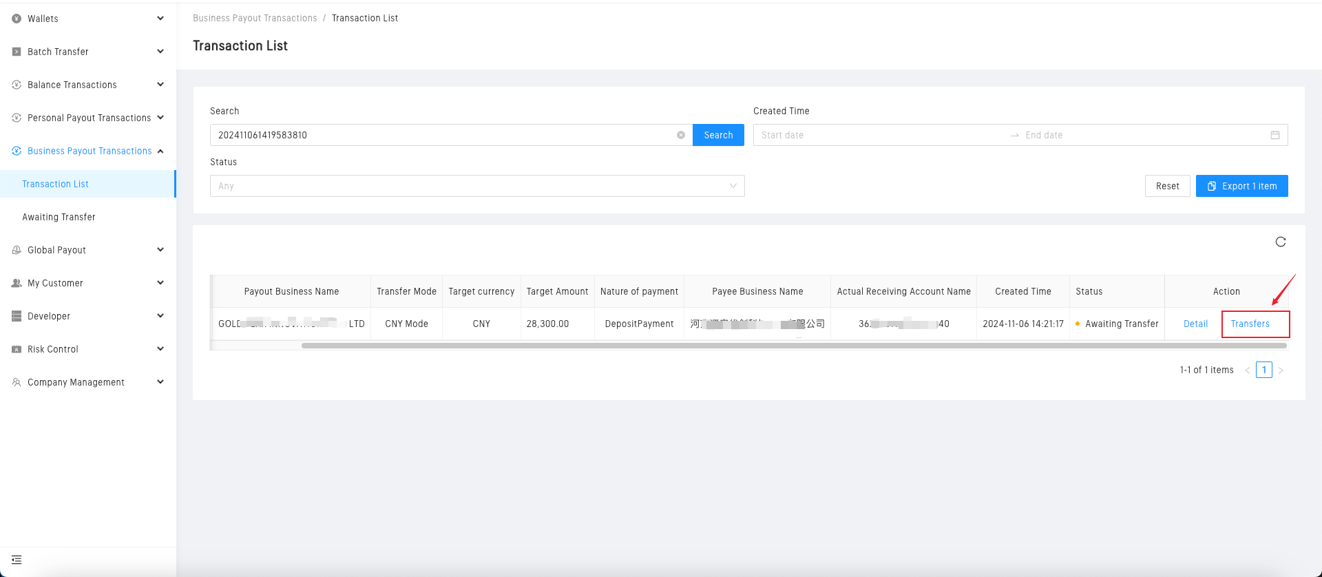Viewport: 1322px width, 577px height.
Task: Expand the Batch Transfer menu chevron
Action: 160,52
